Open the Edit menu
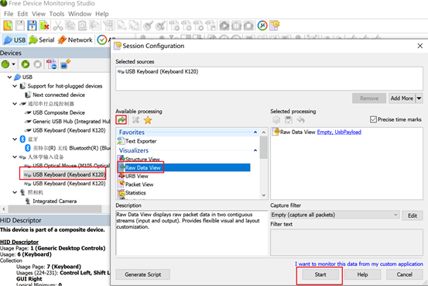Screen dimensions: 428x286 22,14
